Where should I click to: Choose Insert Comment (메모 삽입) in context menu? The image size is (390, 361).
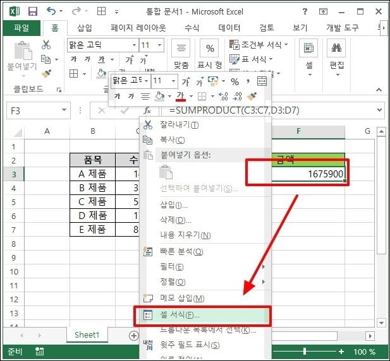pyautogui.click(x=205, y=298)
